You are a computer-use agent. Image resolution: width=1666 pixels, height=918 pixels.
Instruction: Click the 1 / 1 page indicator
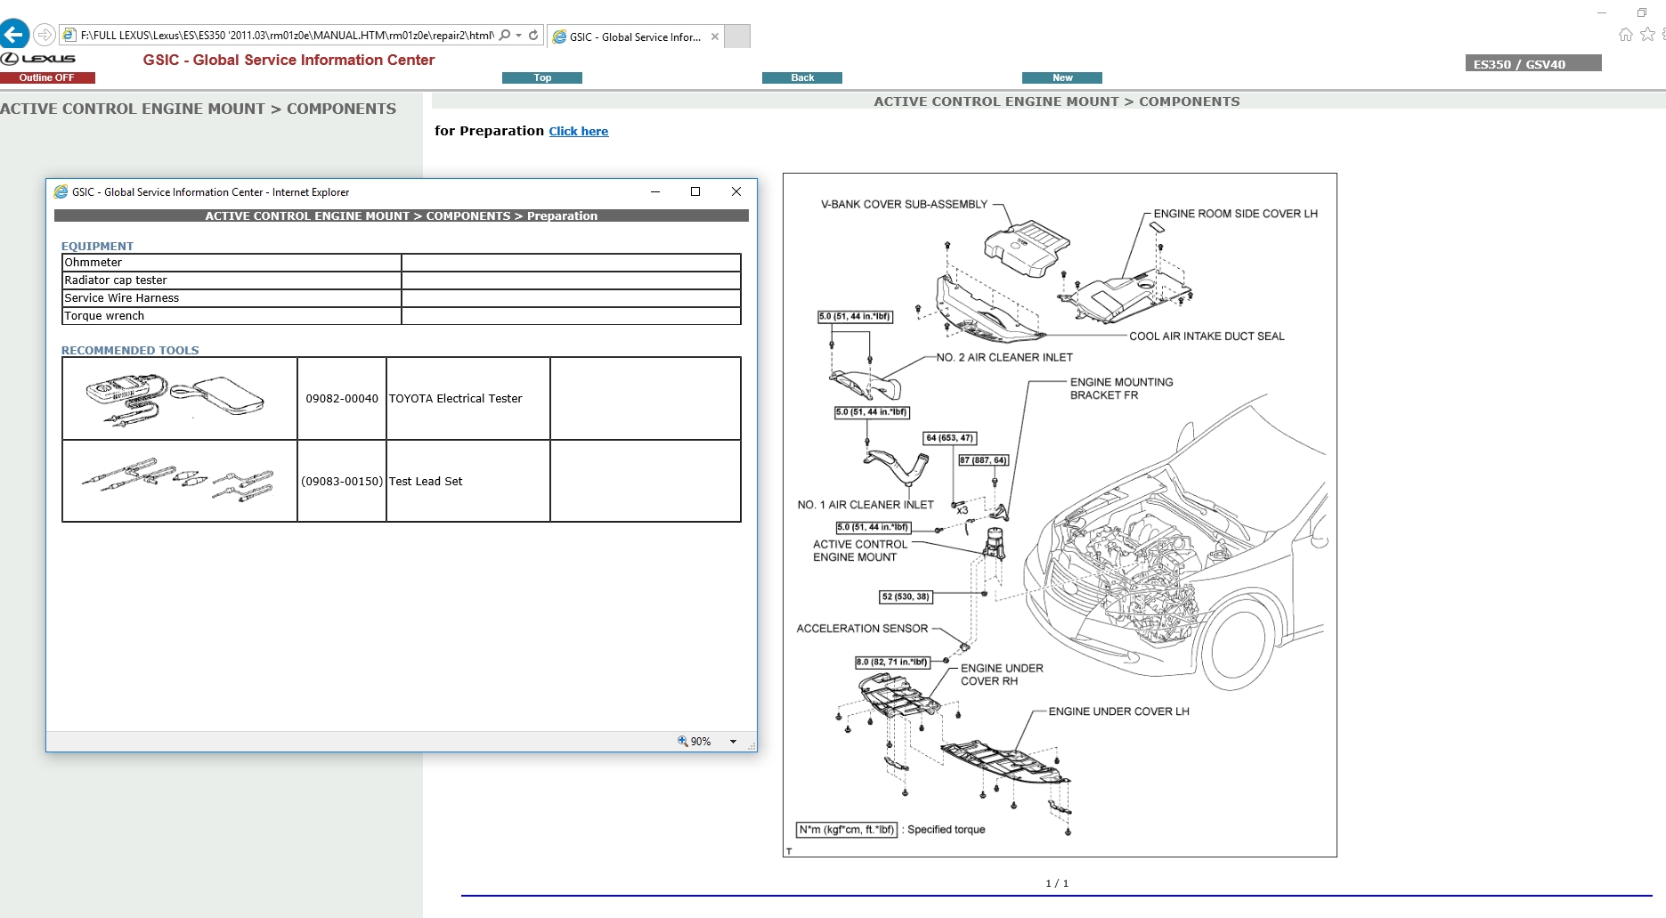[1057, 883]
